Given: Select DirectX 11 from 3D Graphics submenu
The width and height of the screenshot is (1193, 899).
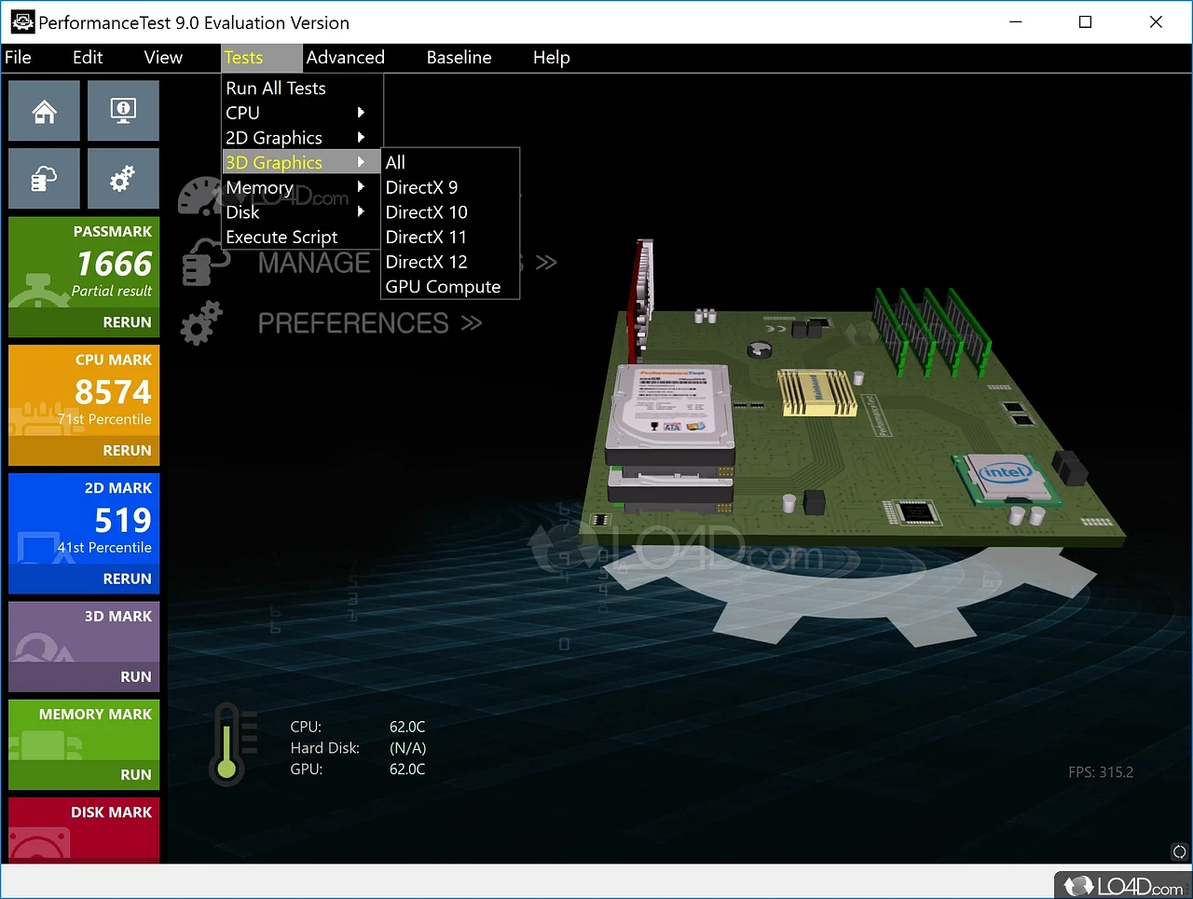Looking at the screenshot, I should (426, 238).
